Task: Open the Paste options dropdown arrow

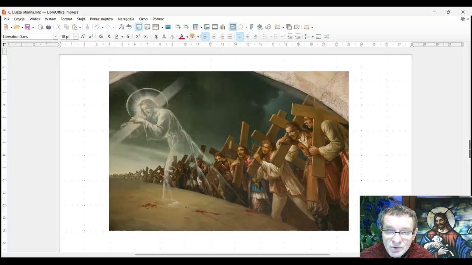Action: (80, 27)
